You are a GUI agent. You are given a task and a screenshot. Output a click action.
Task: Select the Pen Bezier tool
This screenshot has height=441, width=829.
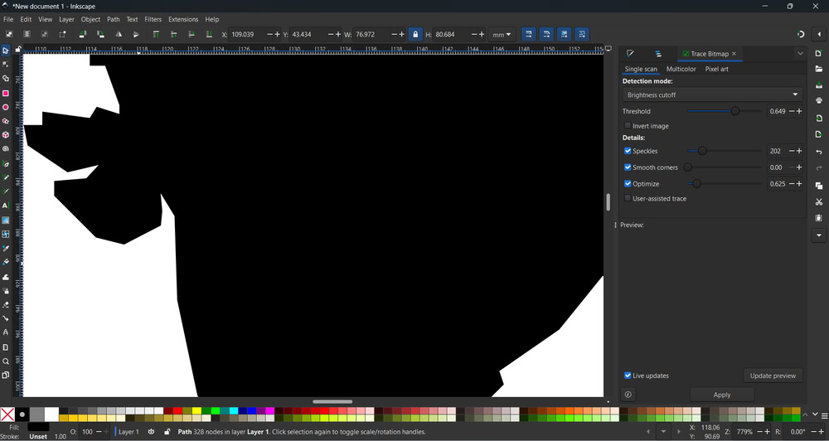tap(5, 164)
